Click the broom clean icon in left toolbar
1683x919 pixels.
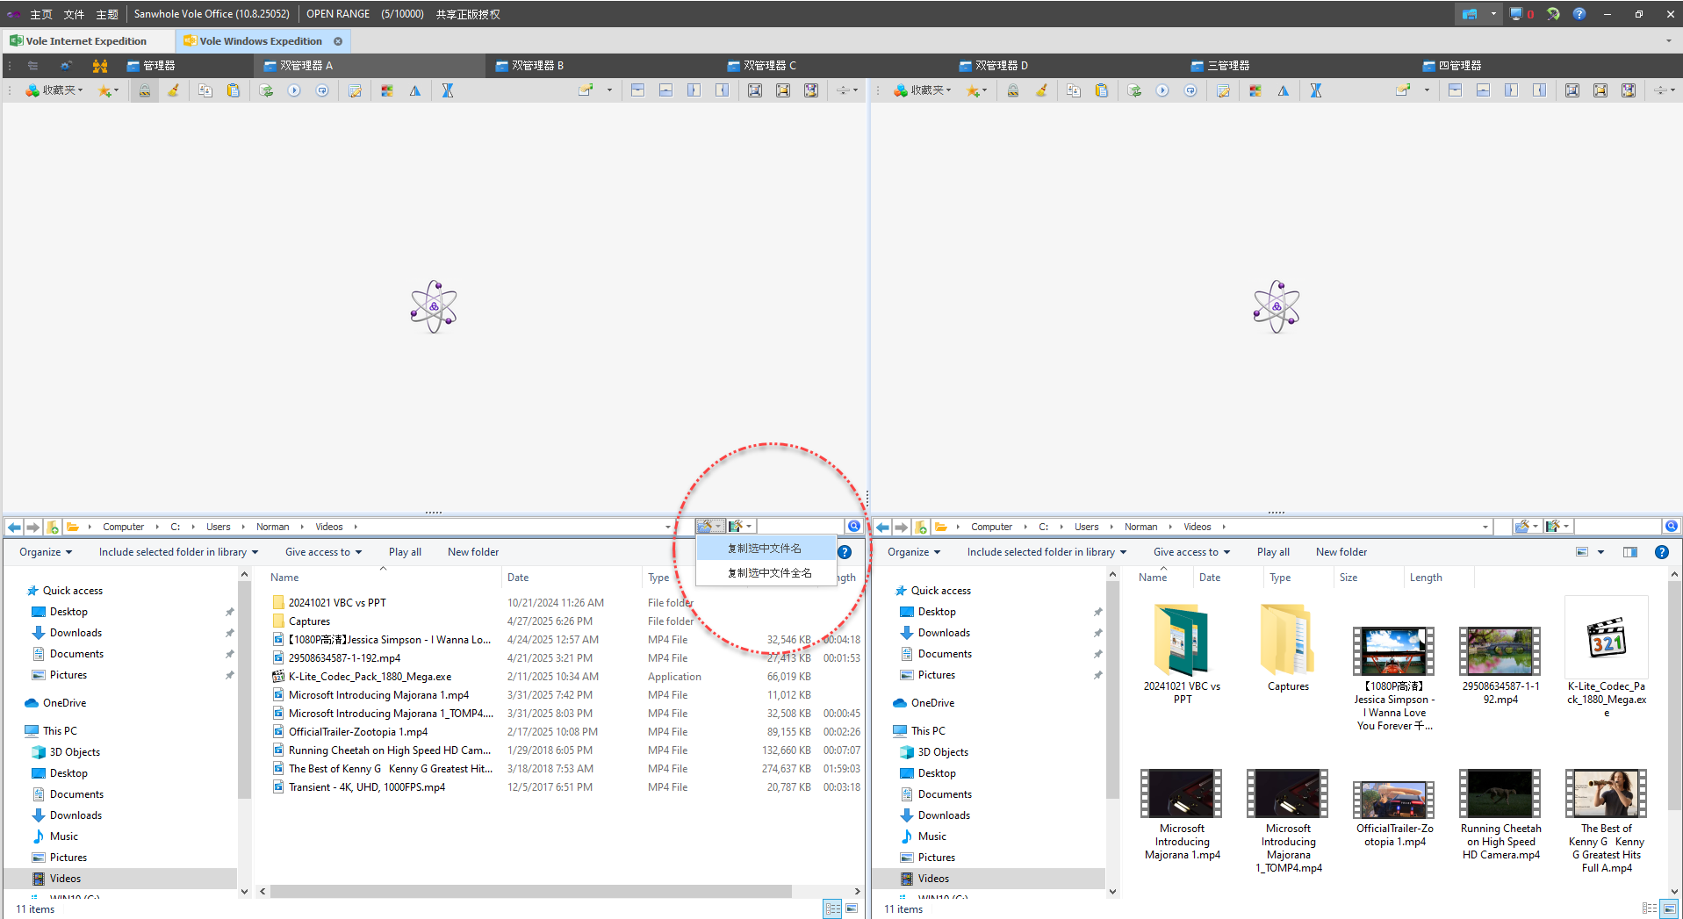(x=174, y=90)
